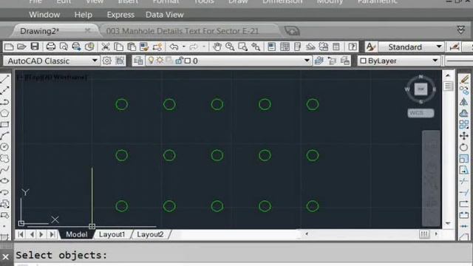Screen dimensions: 473x266
Task: Open the Standard text style dropdown
Action: tap(439, 47)
